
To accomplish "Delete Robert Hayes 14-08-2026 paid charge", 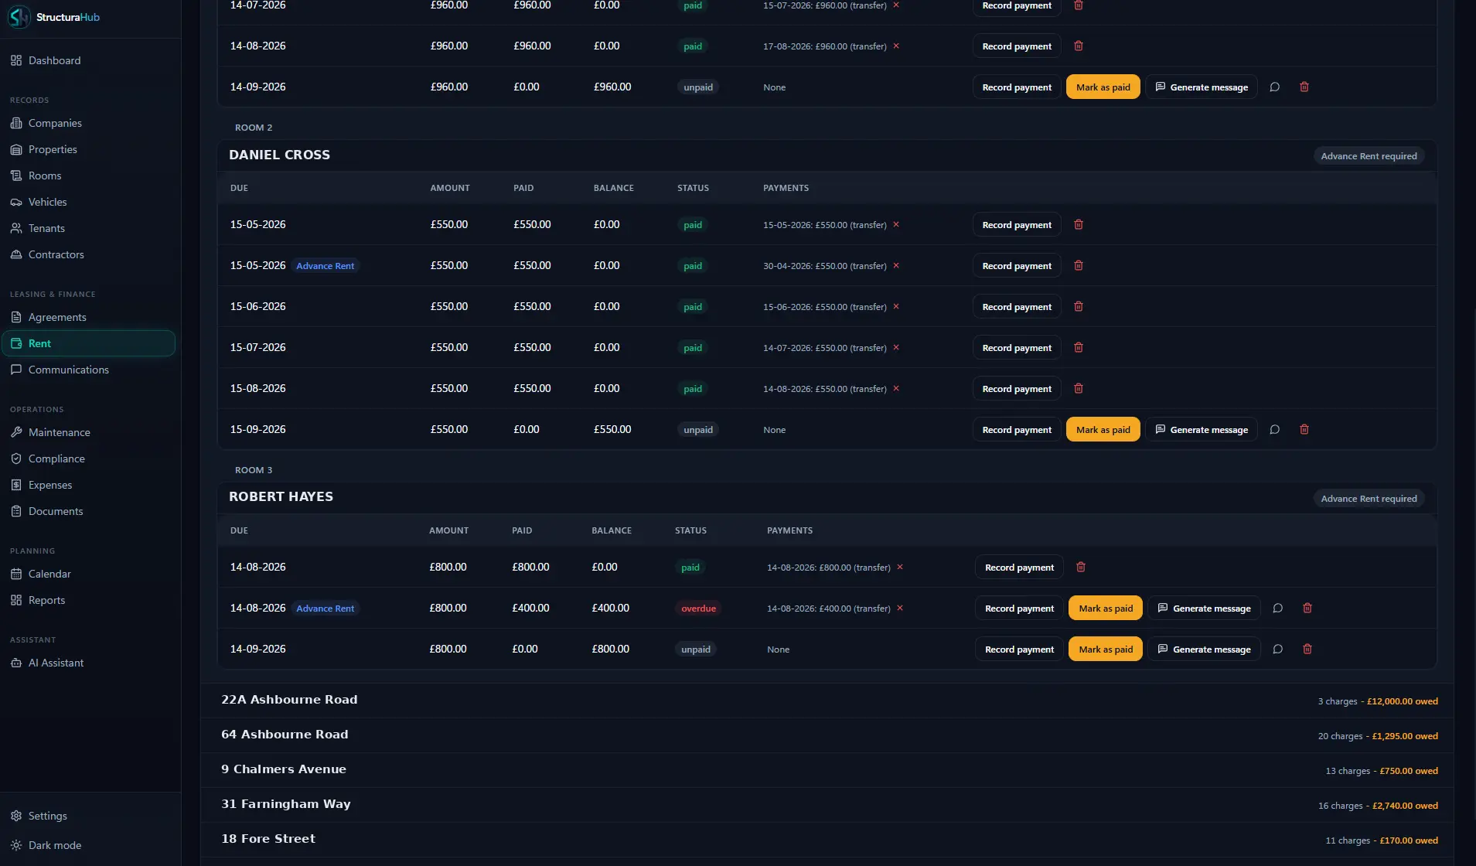I will [1081, 567].
